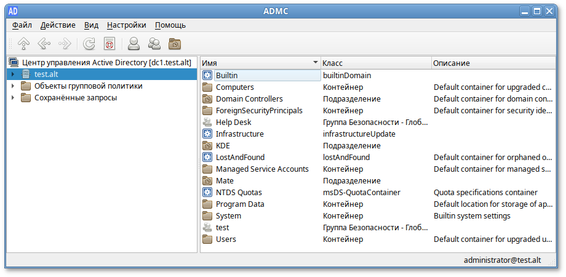
Task: Select the NTDS Quotas row name
Action: tap(239, 192)
